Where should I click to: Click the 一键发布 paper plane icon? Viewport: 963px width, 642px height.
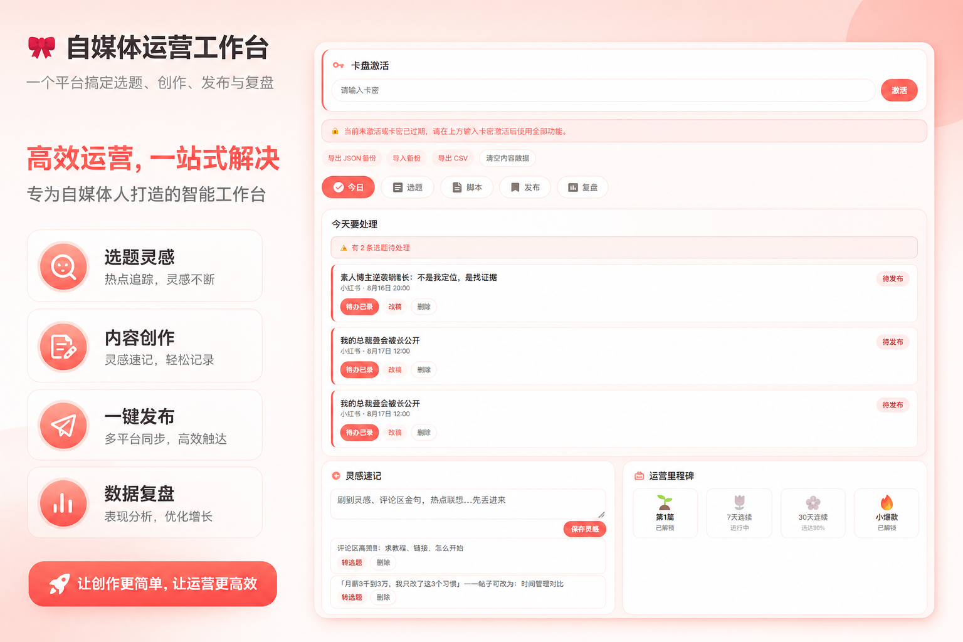(63, 426)
